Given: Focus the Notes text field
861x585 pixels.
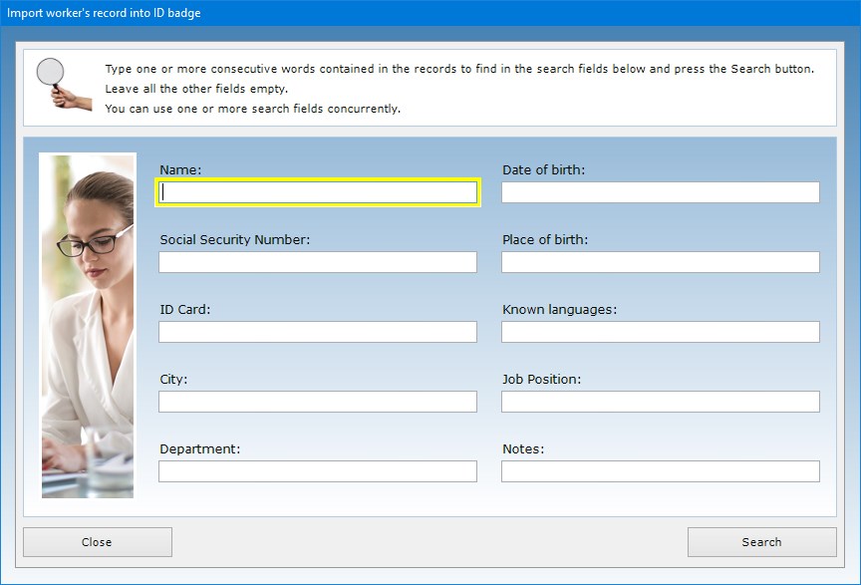Looking at the screenshot, I should [x=660, y=471].
